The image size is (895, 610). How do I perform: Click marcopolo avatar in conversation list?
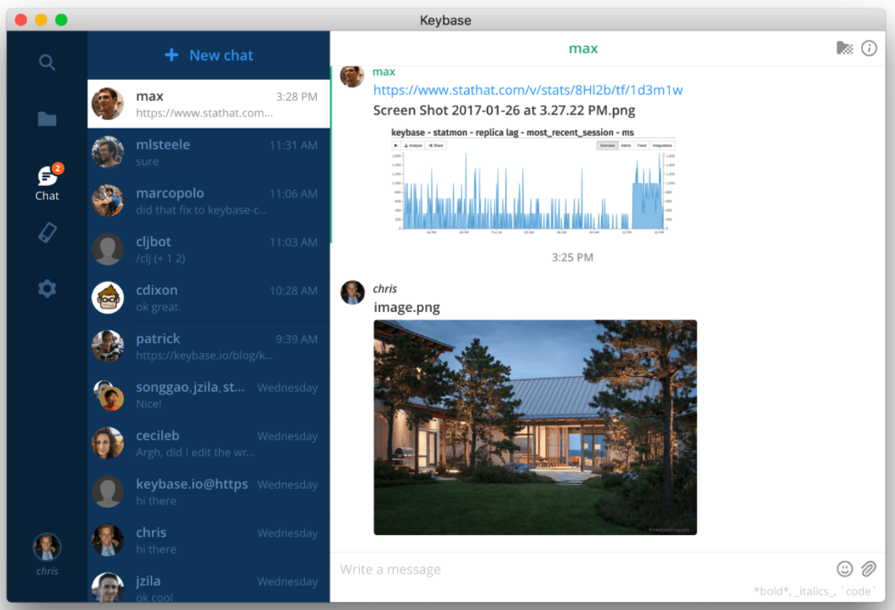coord(108,200)
